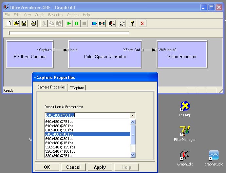Choose 640x480 @40 fps from the list
The width and height of the screenshot is (226, 173).
coord(87,134)
